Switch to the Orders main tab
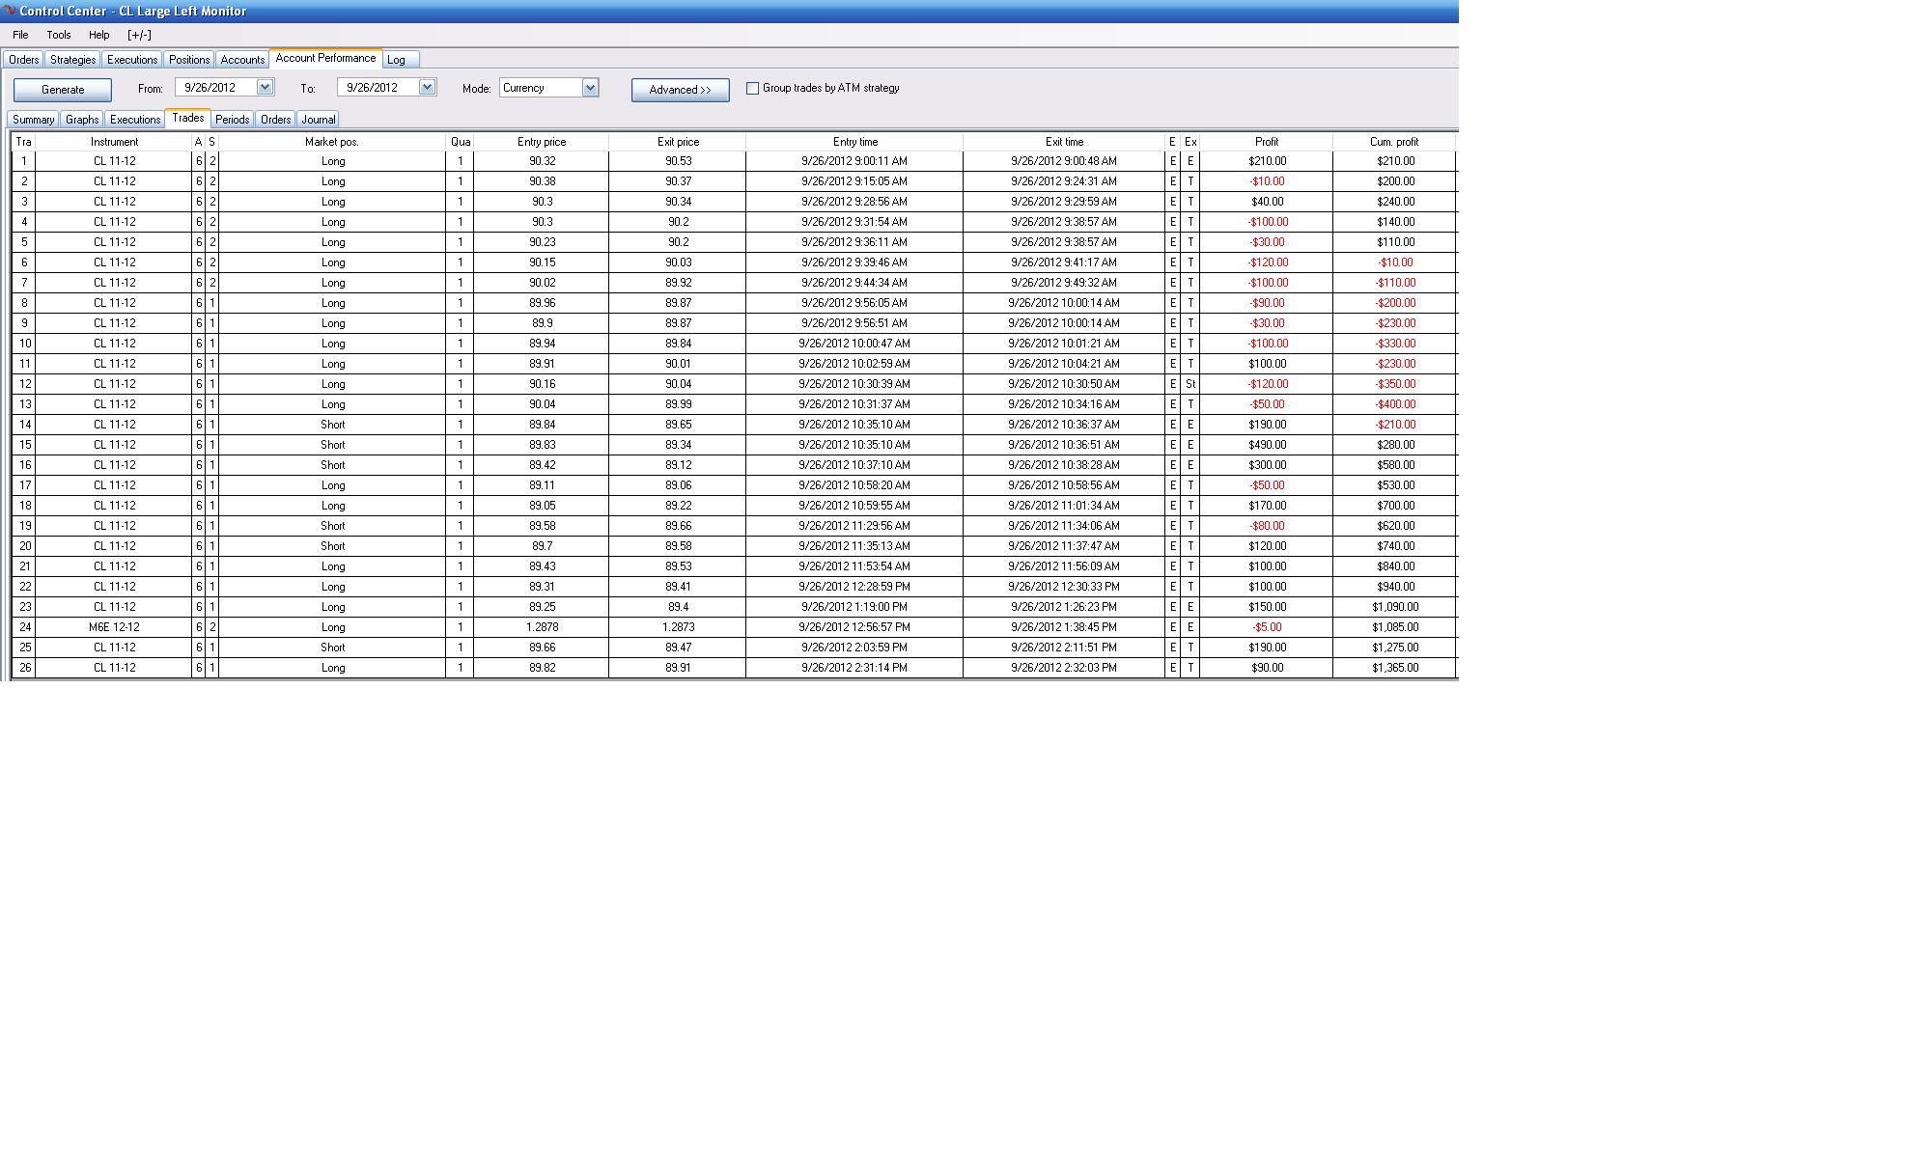This screenshot has width=1931, height=1158. 23,60
